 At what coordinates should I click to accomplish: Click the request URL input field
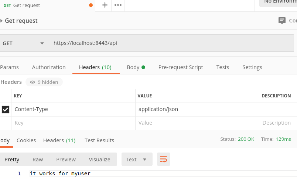(171, 43)
